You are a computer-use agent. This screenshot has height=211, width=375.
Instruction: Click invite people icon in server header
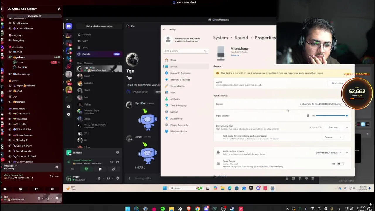pyautogui.click(x=59, y=9)
